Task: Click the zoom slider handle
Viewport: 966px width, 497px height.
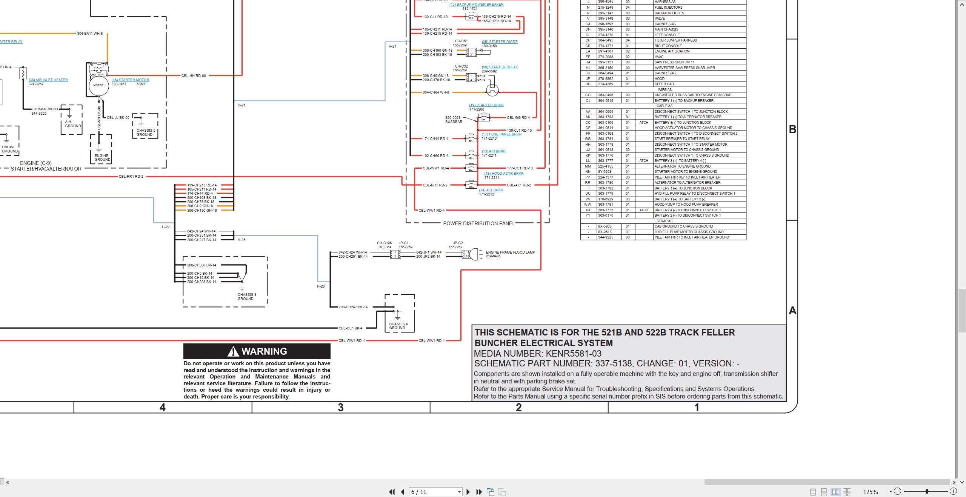Action: click(927, 491)
